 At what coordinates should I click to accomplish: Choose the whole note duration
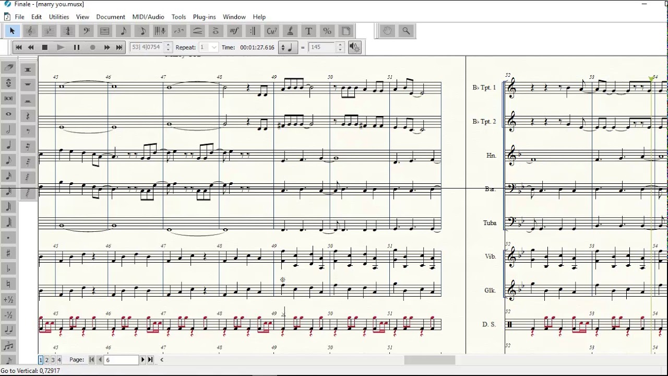click(8, 114)
